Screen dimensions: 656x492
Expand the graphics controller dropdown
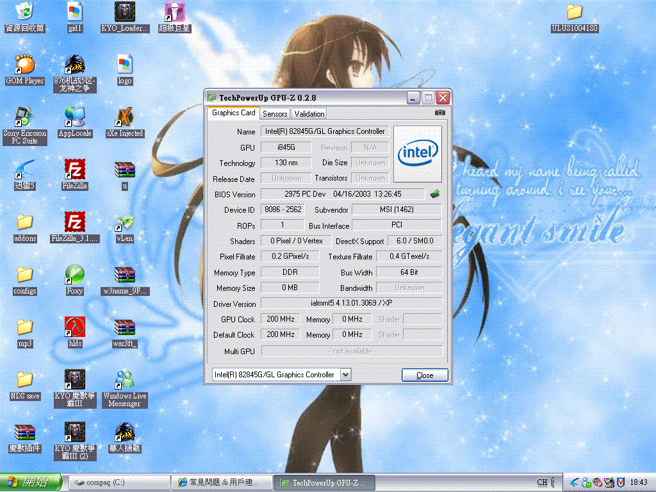point(346,374)
